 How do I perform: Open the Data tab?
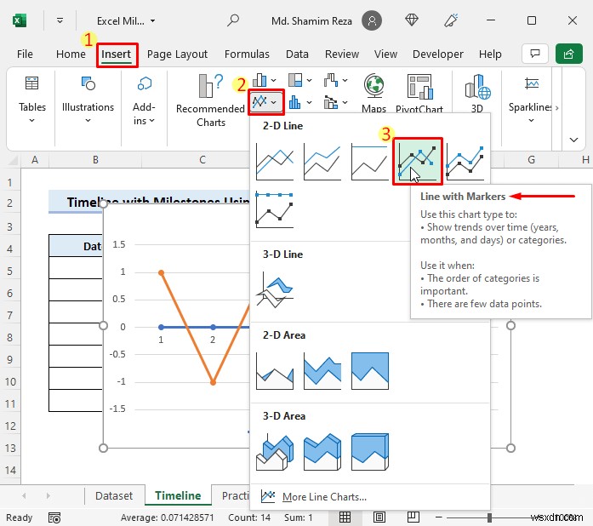[x=297, y=54]
